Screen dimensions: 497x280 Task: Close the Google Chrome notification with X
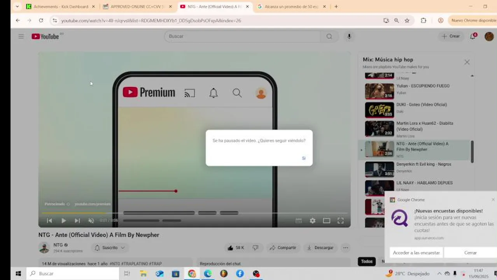(493, 199)
